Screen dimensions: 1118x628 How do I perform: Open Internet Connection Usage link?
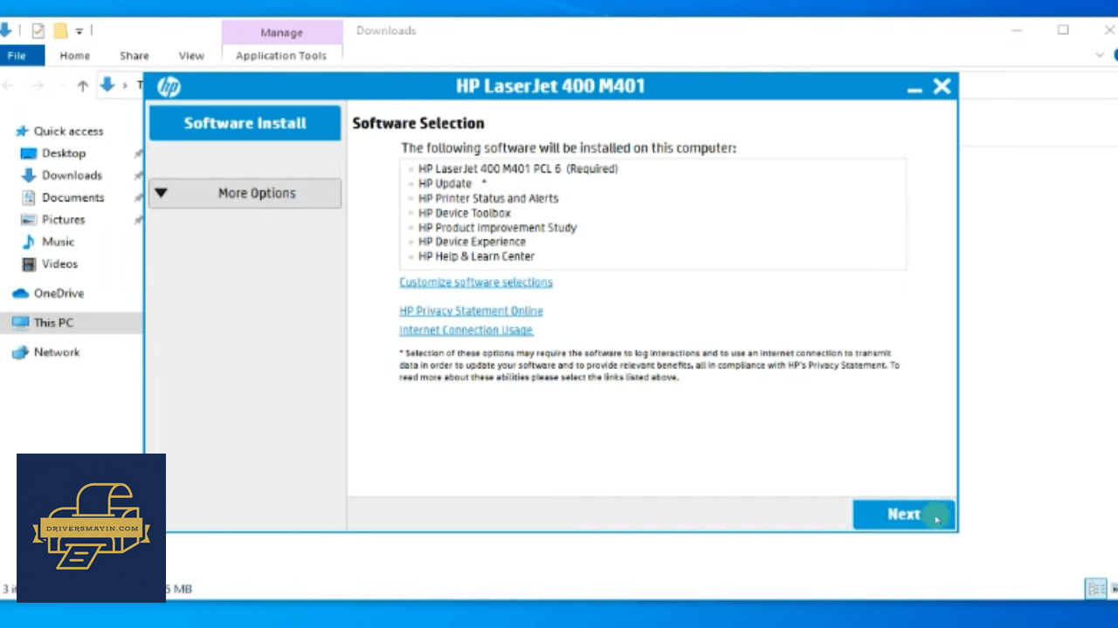click(466, 331)
